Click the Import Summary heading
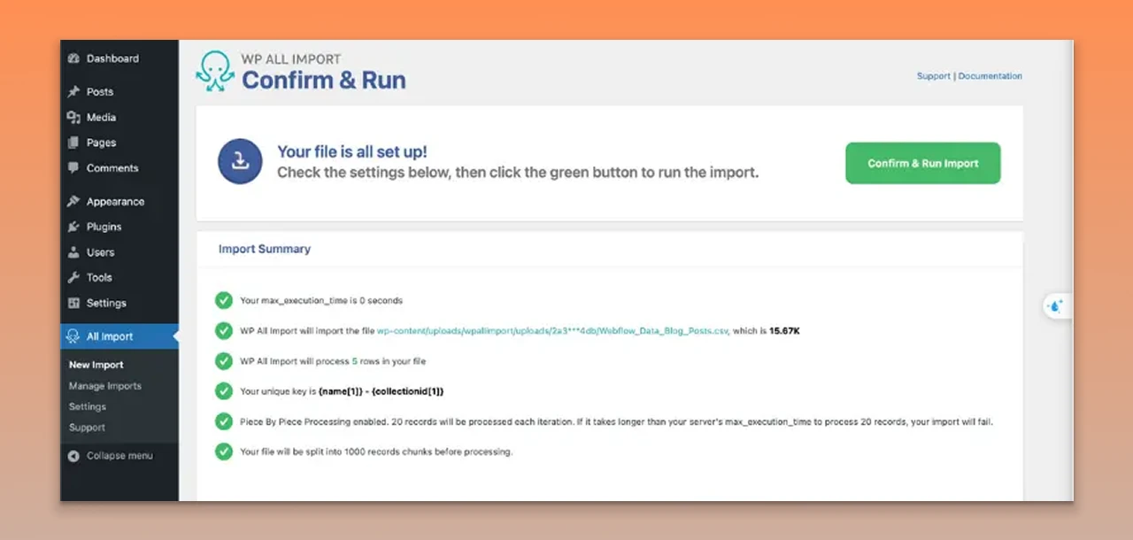This screenshot has width=1133, height=540. (x=265, y=249)
